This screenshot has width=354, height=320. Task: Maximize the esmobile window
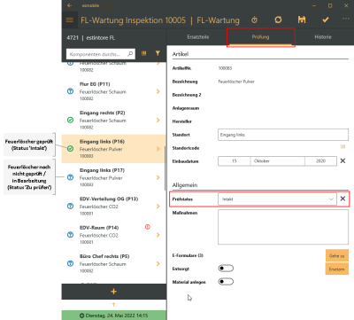pyautogui.click(x=330, y=5)
